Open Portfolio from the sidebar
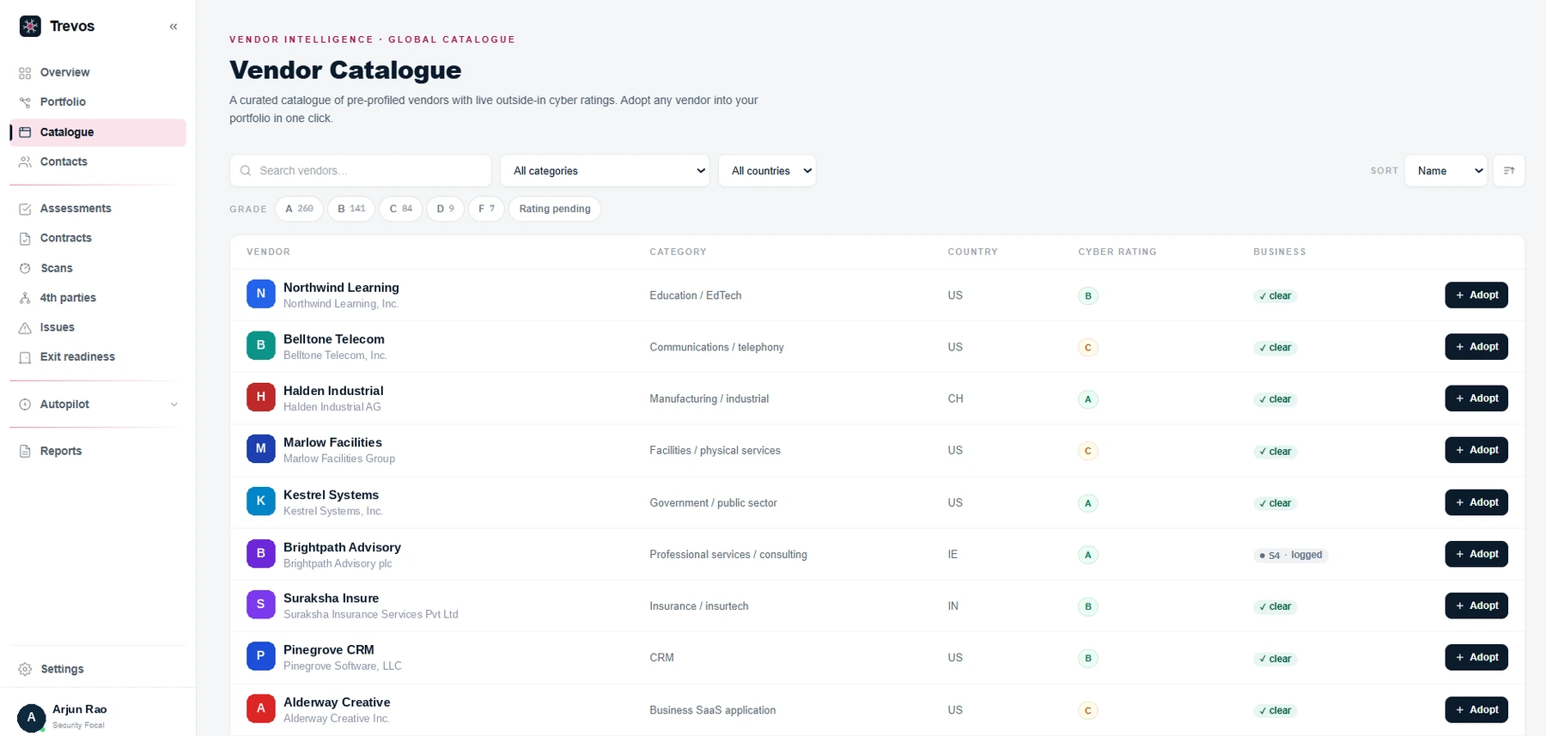Viewport: 1546px width, 736px height. click(x=97, y=102)
